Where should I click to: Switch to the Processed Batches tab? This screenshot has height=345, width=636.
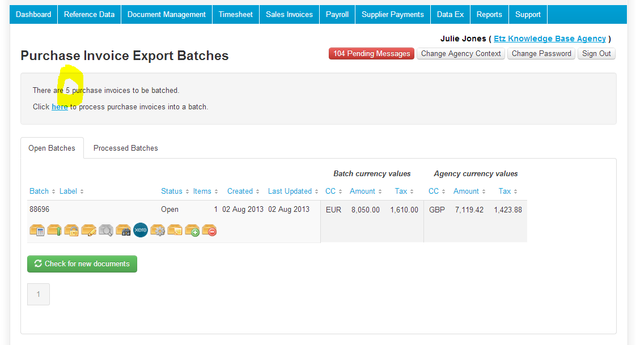coord(126,148)
